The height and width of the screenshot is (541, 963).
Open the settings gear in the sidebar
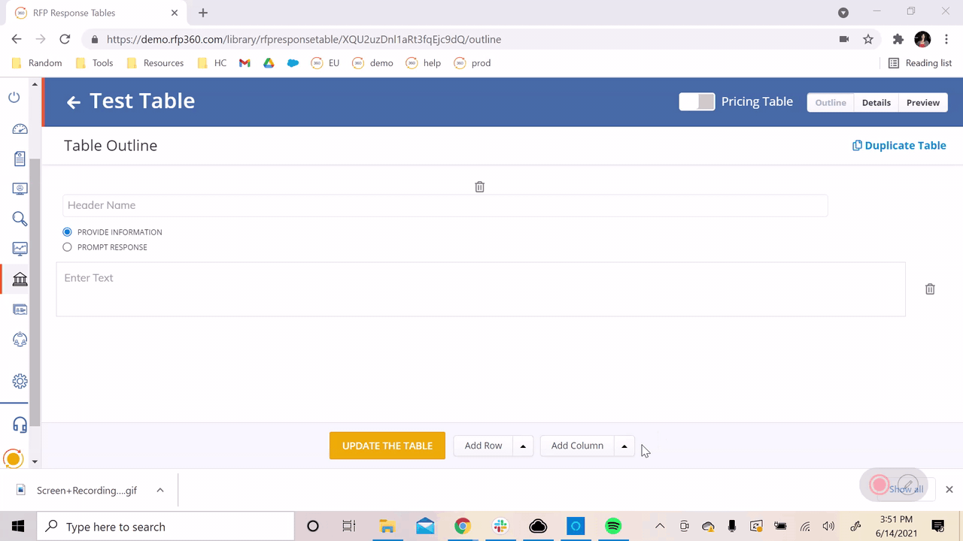pyautogui.click(x=20, y=381)
